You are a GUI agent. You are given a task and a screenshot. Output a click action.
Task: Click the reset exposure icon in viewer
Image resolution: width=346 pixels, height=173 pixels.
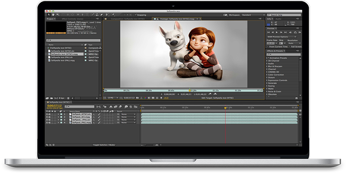[161, 98]
